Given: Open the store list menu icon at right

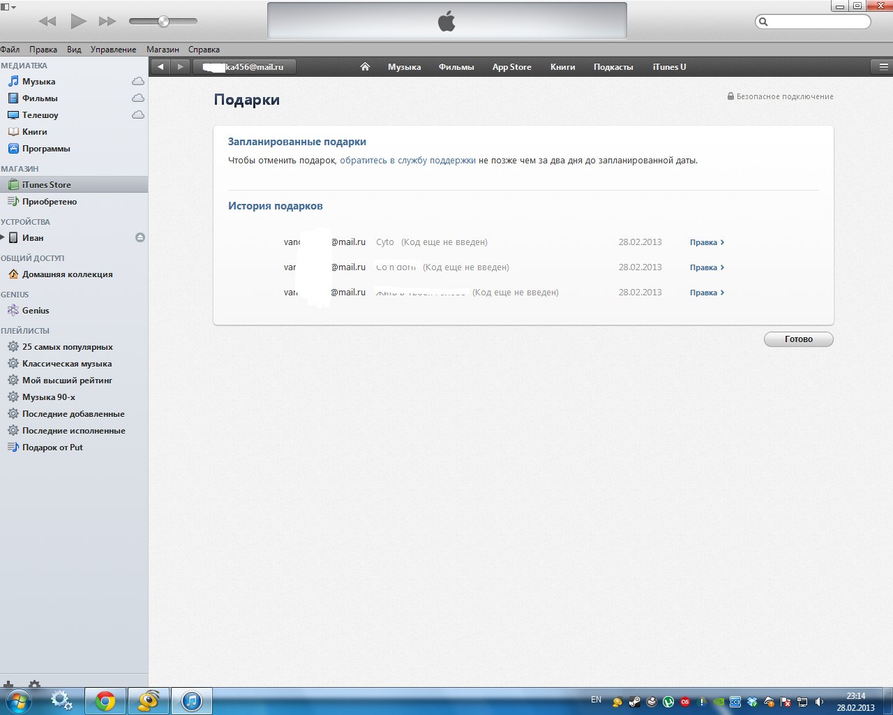Looking at the screenshot, I should point(883,67).
